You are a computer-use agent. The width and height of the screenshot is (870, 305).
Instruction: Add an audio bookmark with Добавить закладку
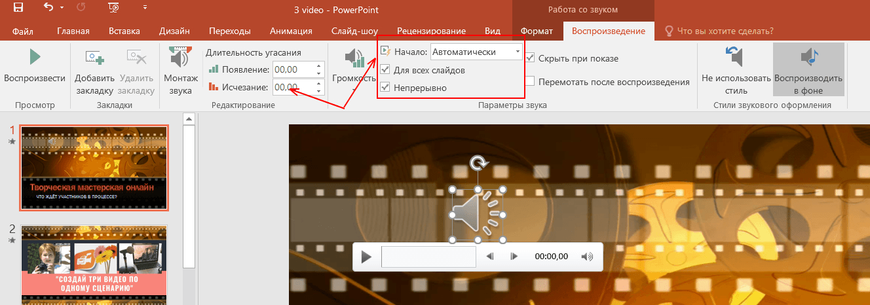pos(95,72)
